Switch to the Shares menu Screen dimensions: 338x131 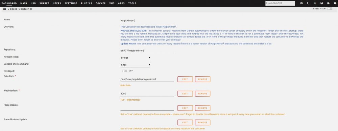click(44, 3)
